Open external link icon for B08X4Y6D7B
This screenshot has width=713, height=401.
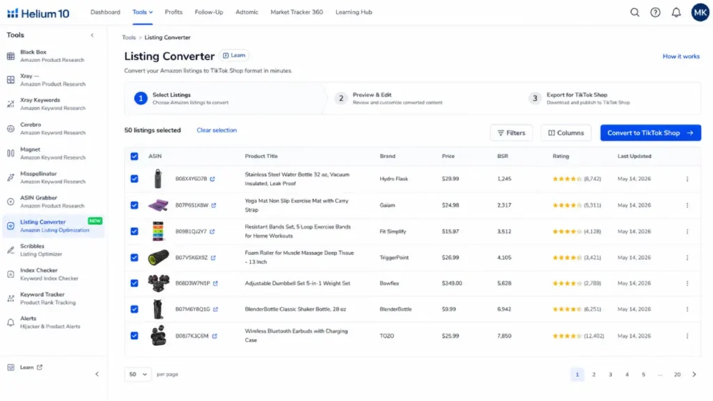point(212,179)
